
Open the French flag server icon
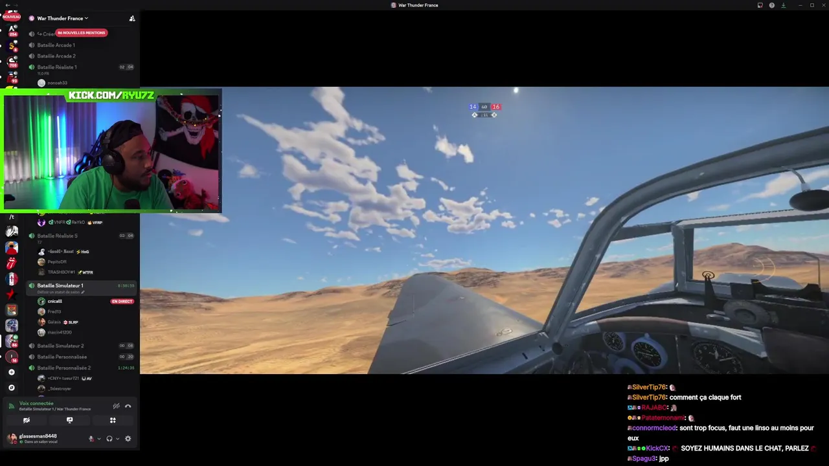click(x=11, y=279)
